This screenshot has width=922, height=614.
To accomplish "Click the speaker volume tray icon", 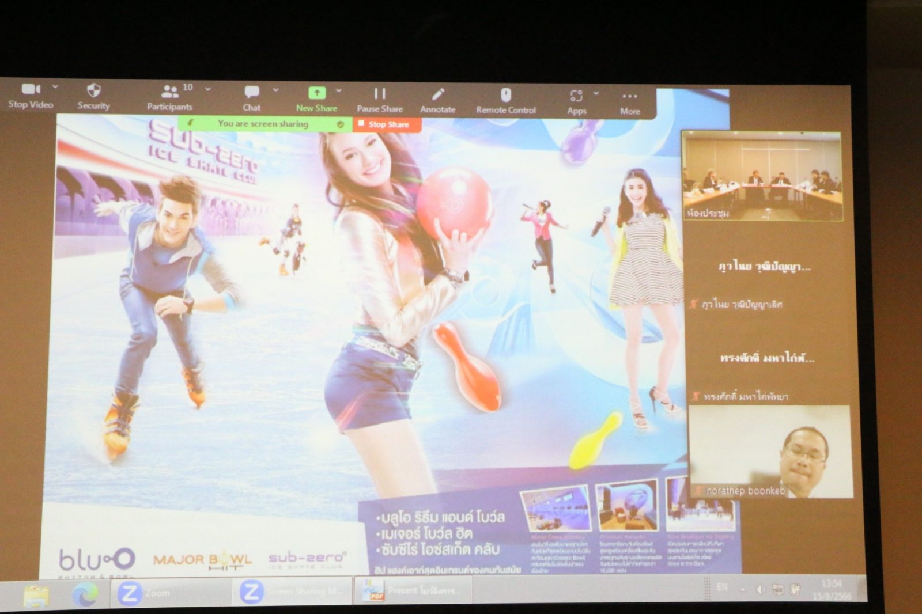I will tap(761, 589).
